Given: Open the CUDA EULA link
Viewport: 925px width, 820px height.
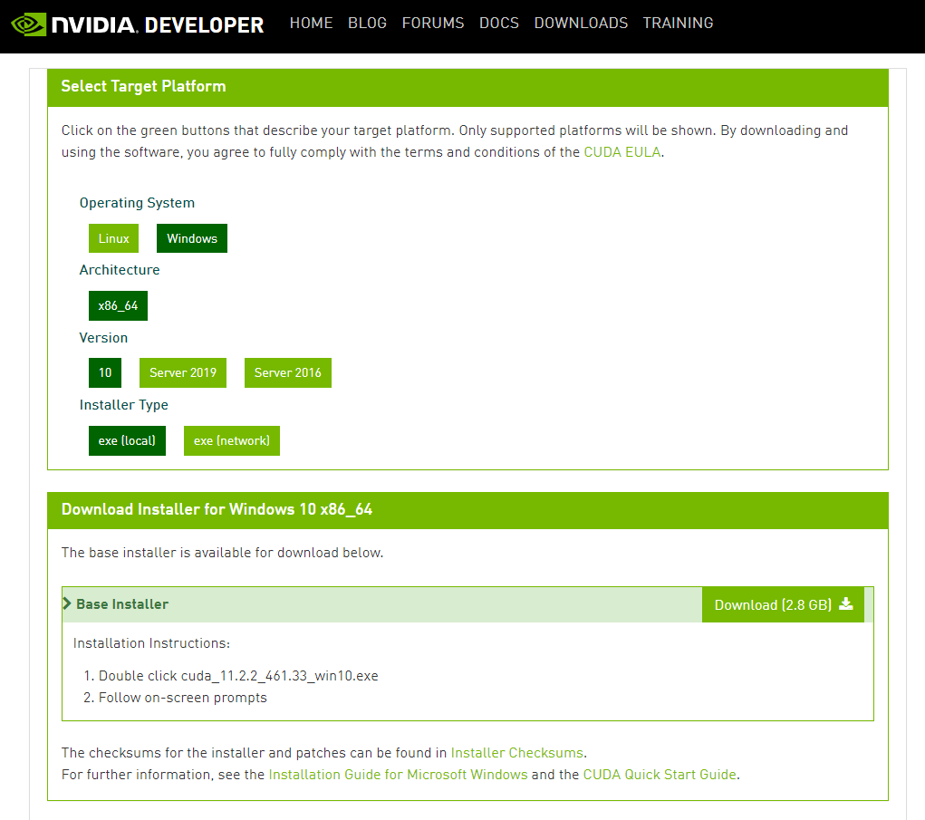Looking at the screenshot, I should (x=622, y=152).
